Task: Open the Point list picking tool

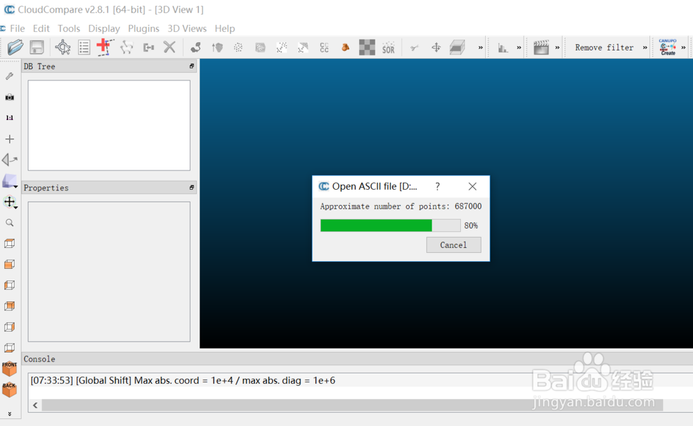Action: click(x=84, y=47)
